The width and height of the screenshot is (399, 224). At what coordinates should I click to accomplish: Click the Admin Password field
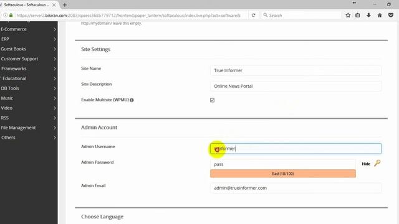point(283,164)
